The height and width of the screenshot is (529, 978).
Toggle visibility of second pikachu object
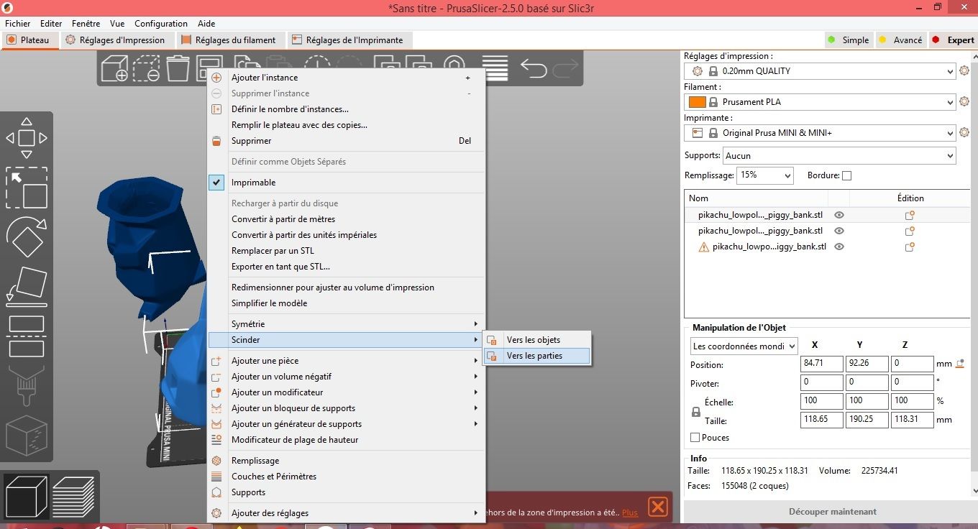tap(838, 231)
